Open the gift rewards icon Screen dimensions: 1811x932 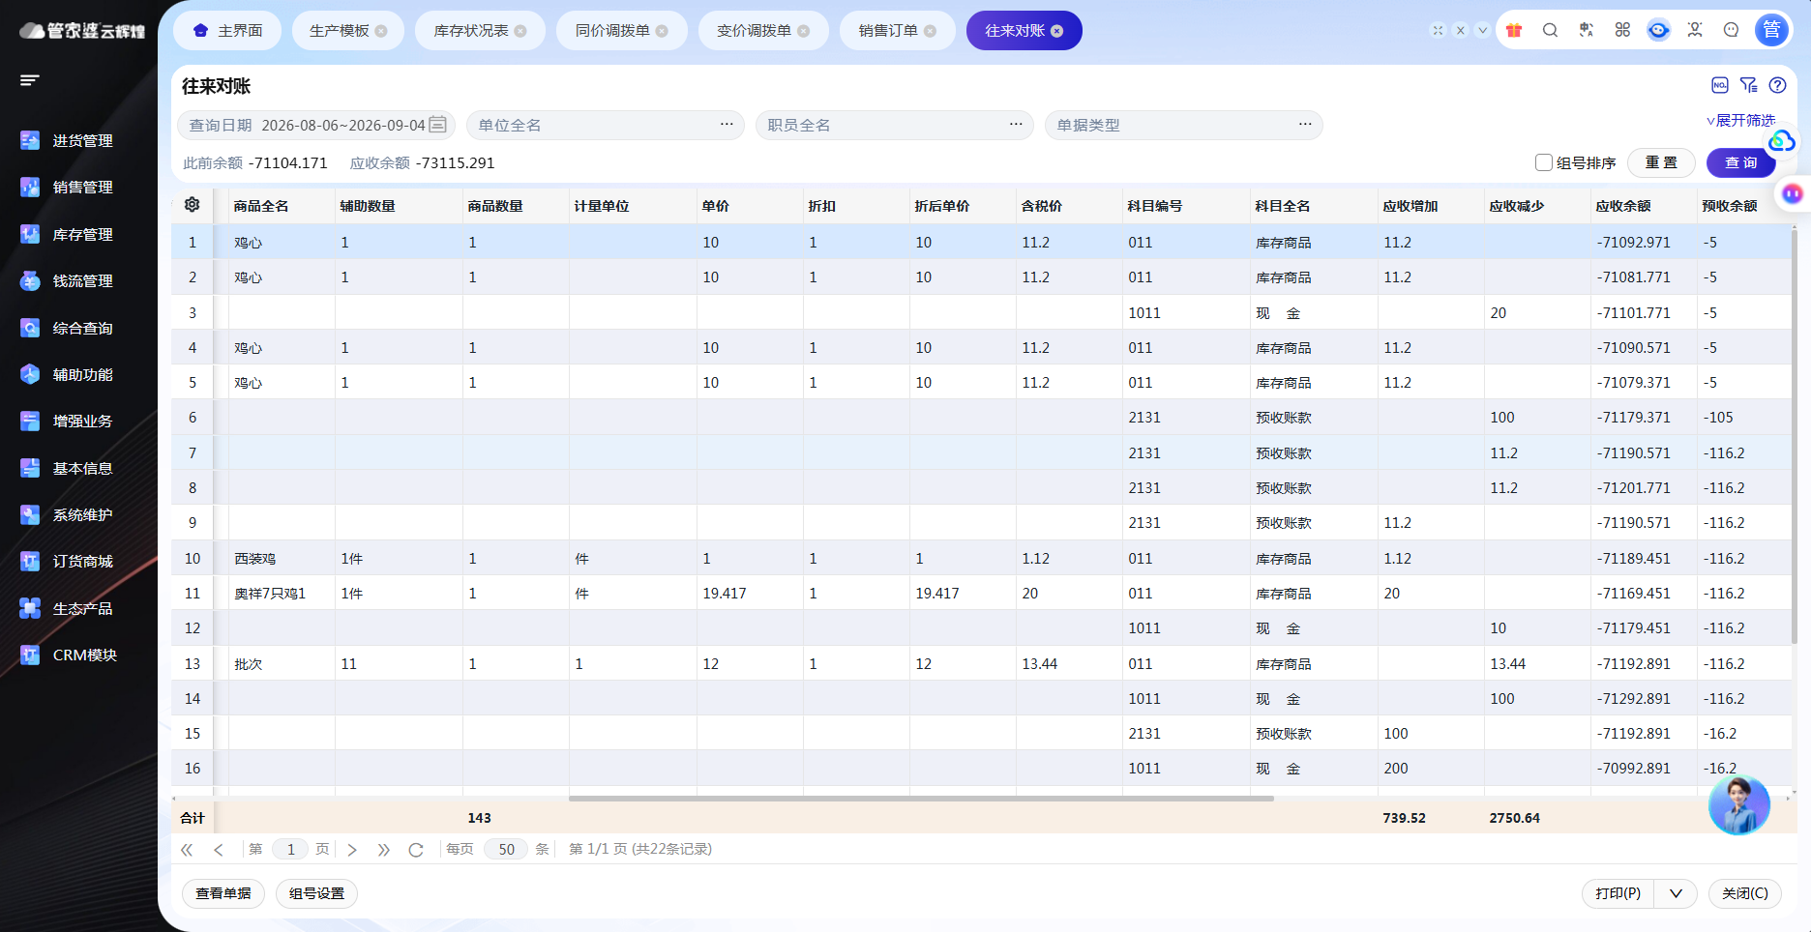[x=1514, y=30]
